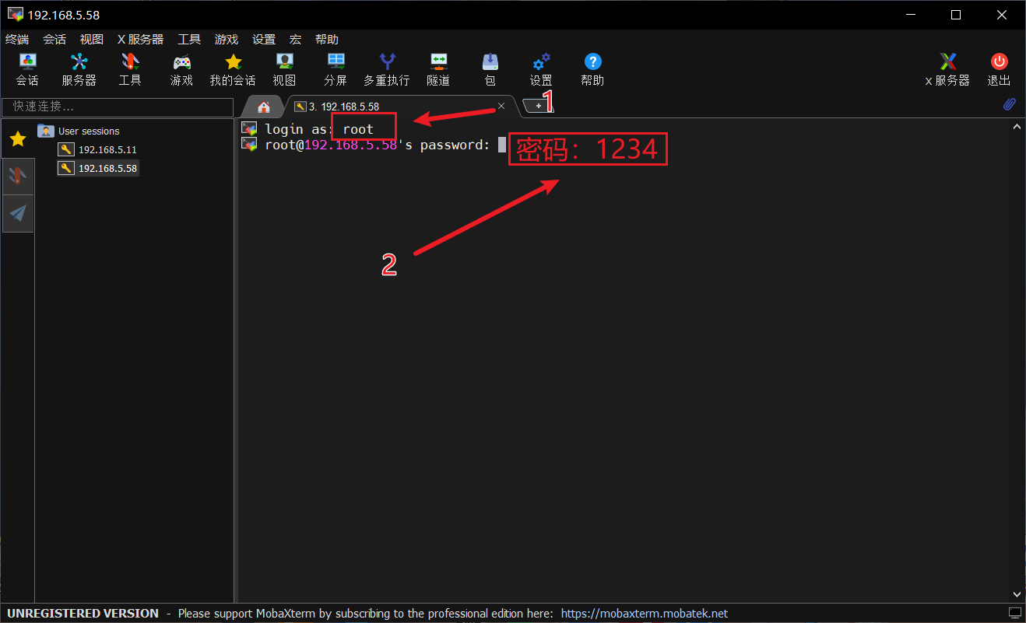Launch the 游戏 (Games) toolbar icon
The image size is (1026, 623).
pyautogui.click(x=181, y=69)
